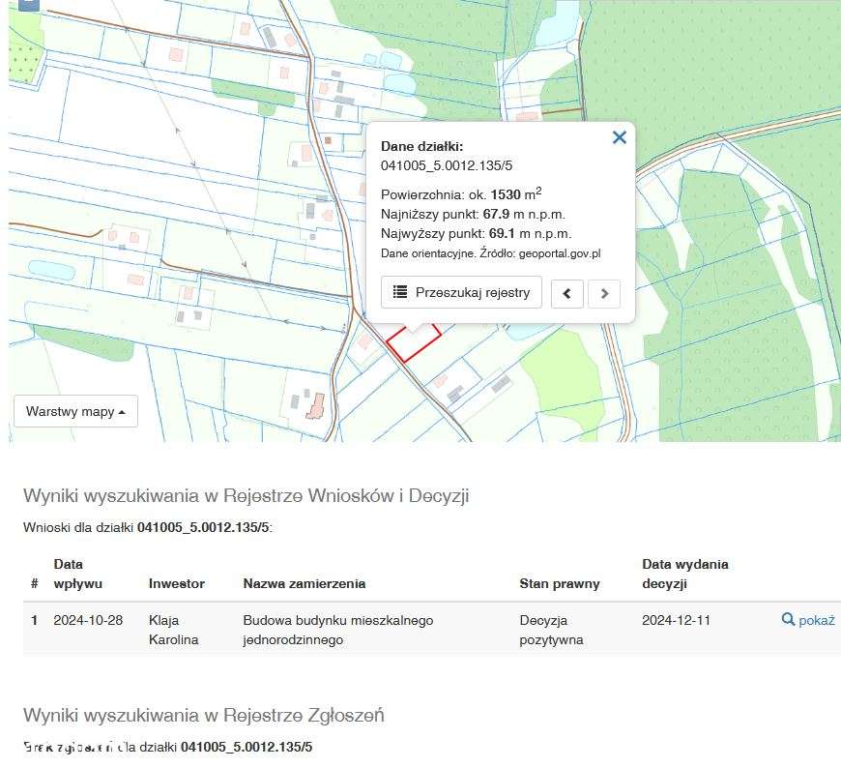This screenshot has width=841, height=768.
Task: Click the magnifier icon beside pokaż
Action: [x=789, y=620]
